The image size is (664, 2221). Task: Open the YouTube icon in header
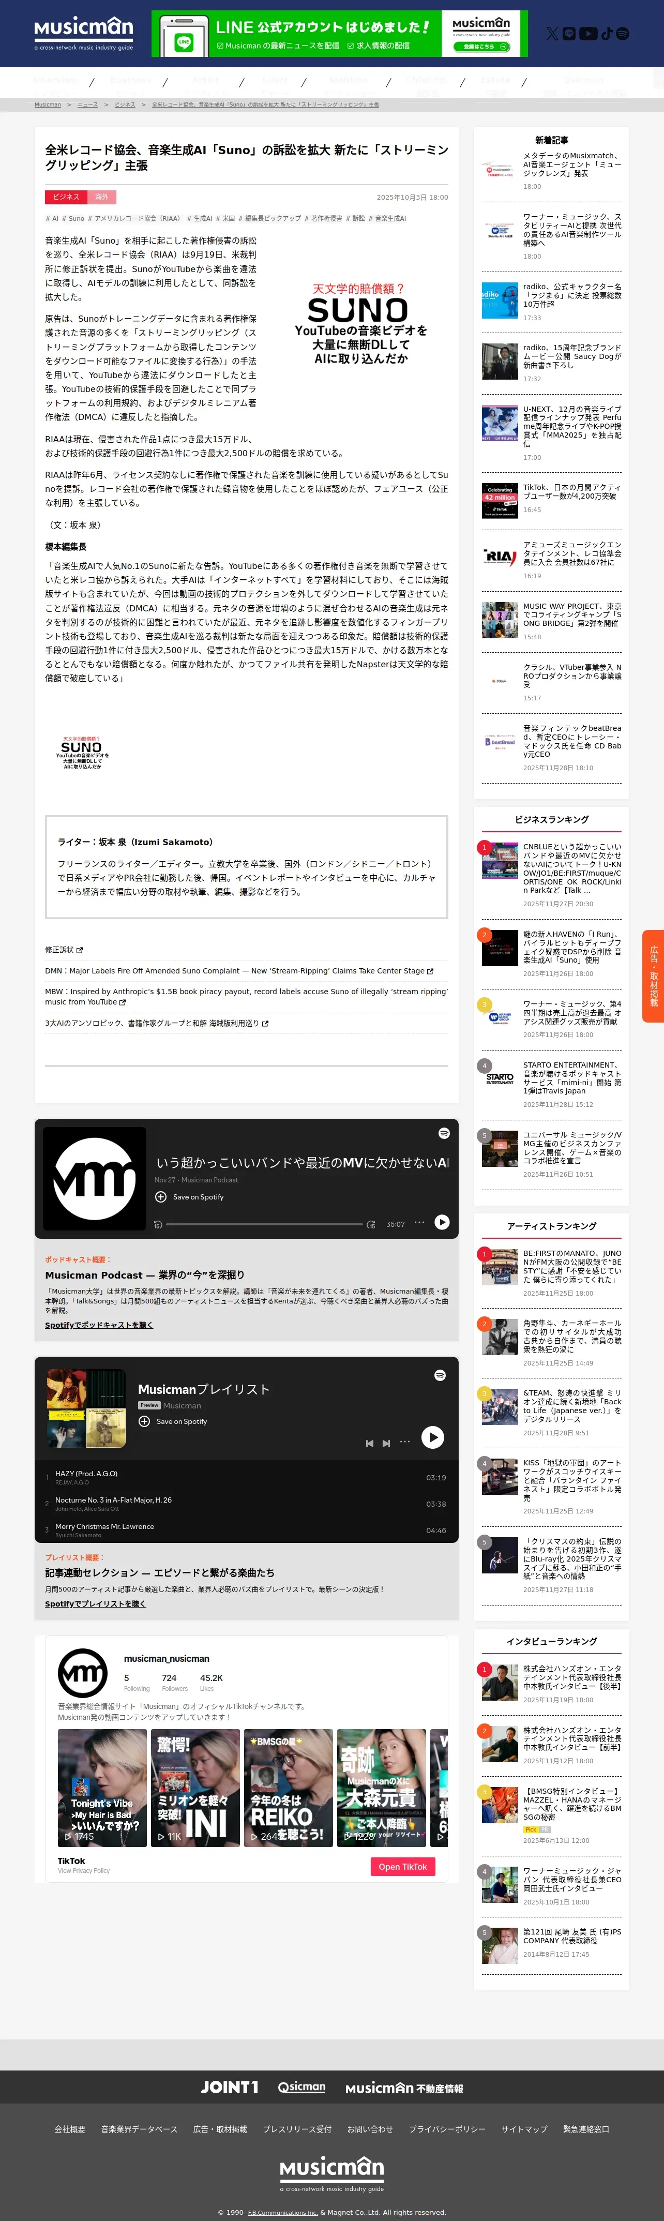pos(588,34)
